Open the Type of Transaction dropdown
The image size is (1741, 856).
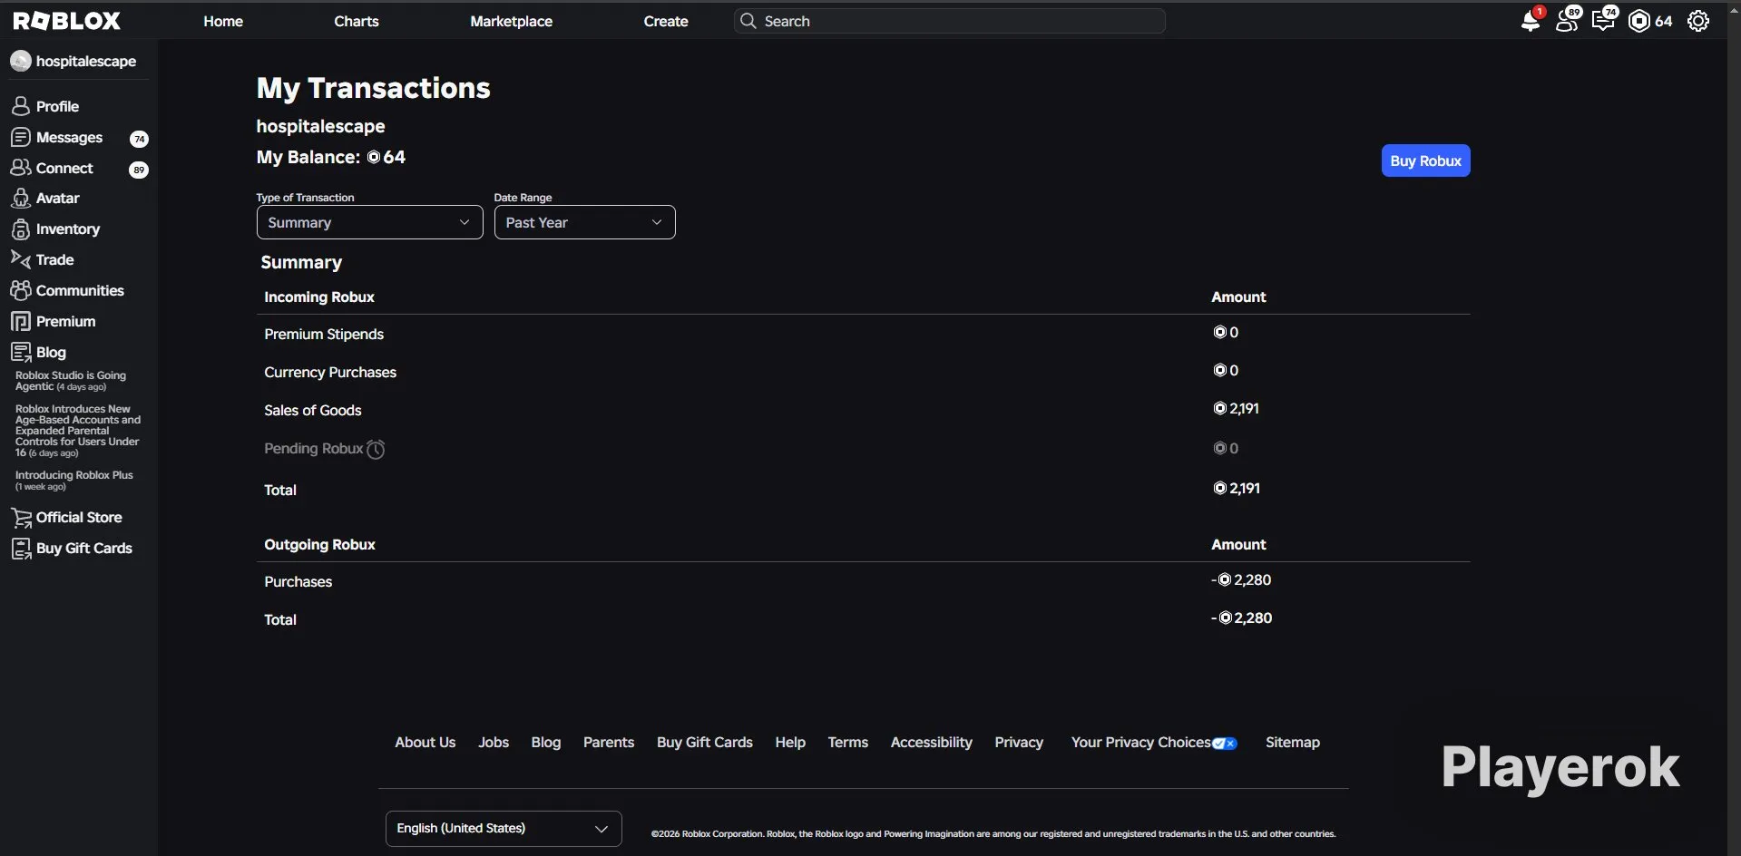coord(369,222)
